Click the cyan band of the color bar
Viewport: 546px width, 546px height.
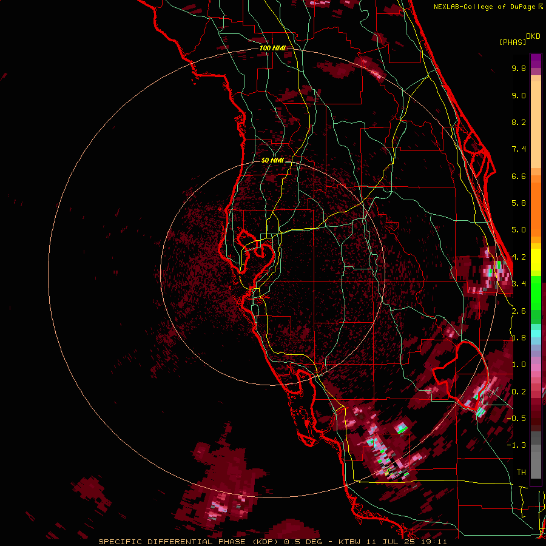[536, 333]
